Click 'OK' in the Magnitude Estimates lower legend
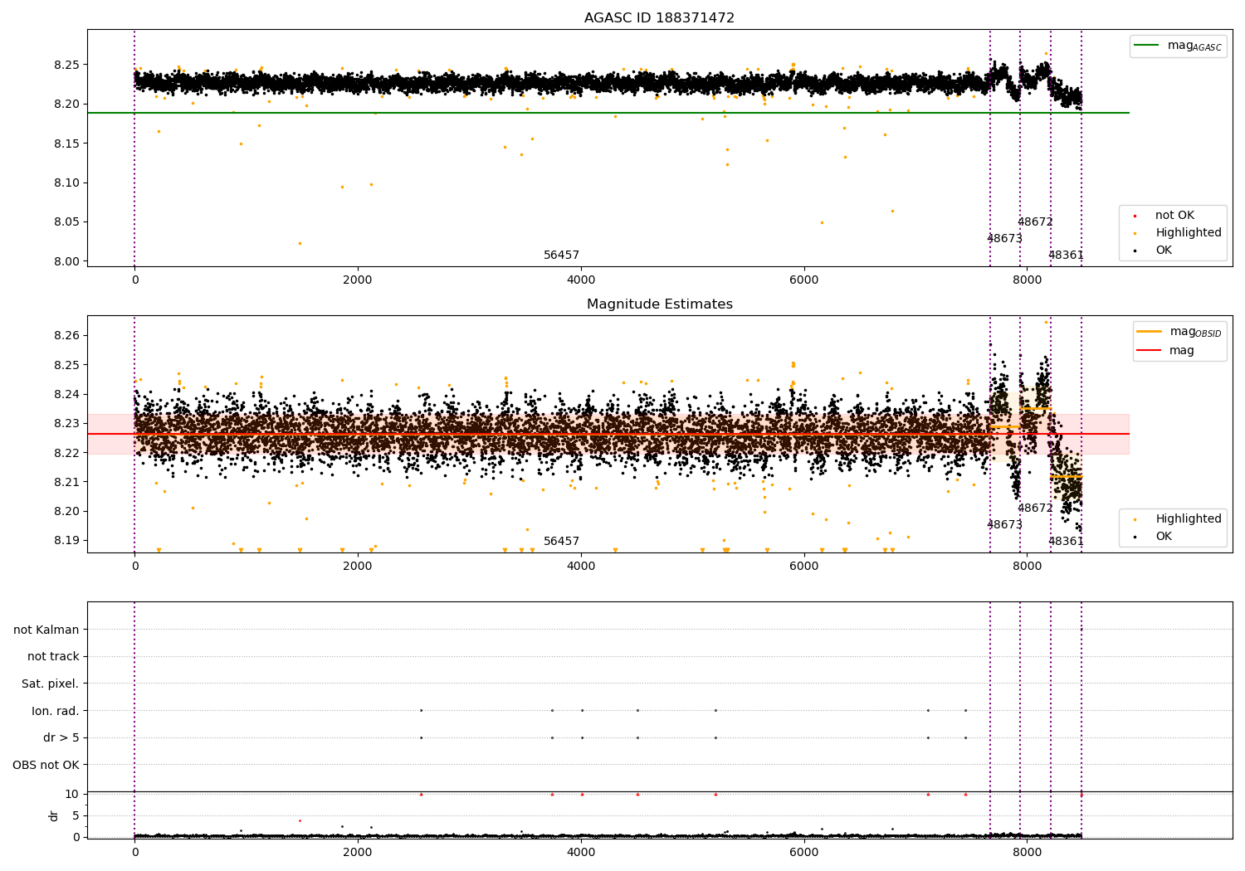 pos(1164,536)
